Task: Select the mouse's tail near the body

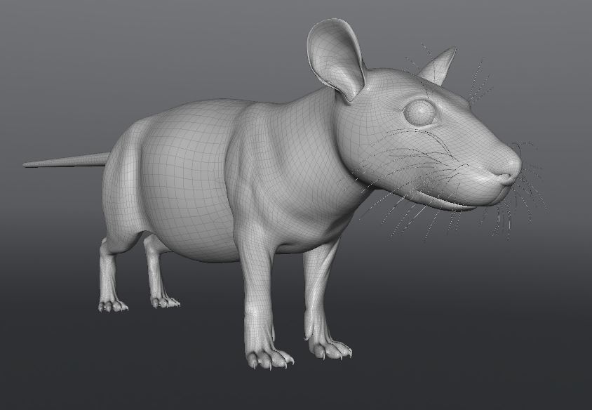Action: pos(91,160)
